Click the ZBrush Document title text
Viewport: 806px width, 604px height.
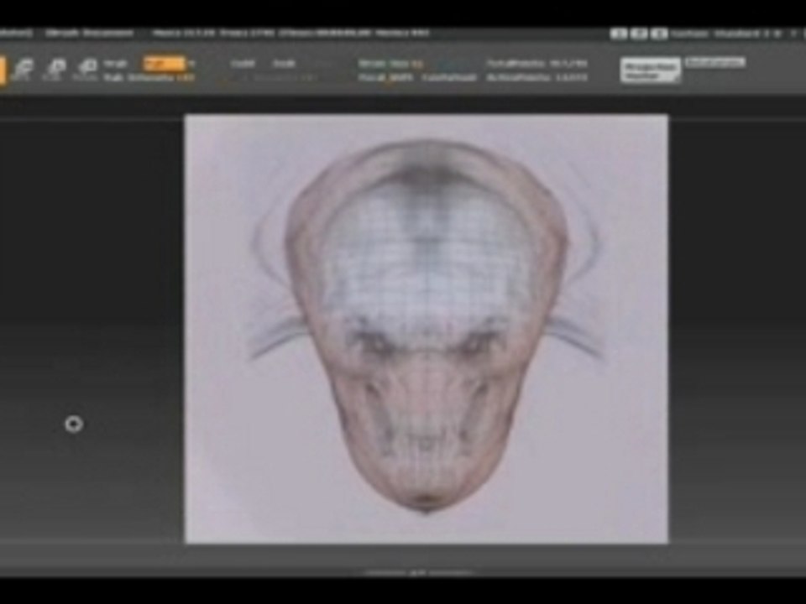(89, 34)
